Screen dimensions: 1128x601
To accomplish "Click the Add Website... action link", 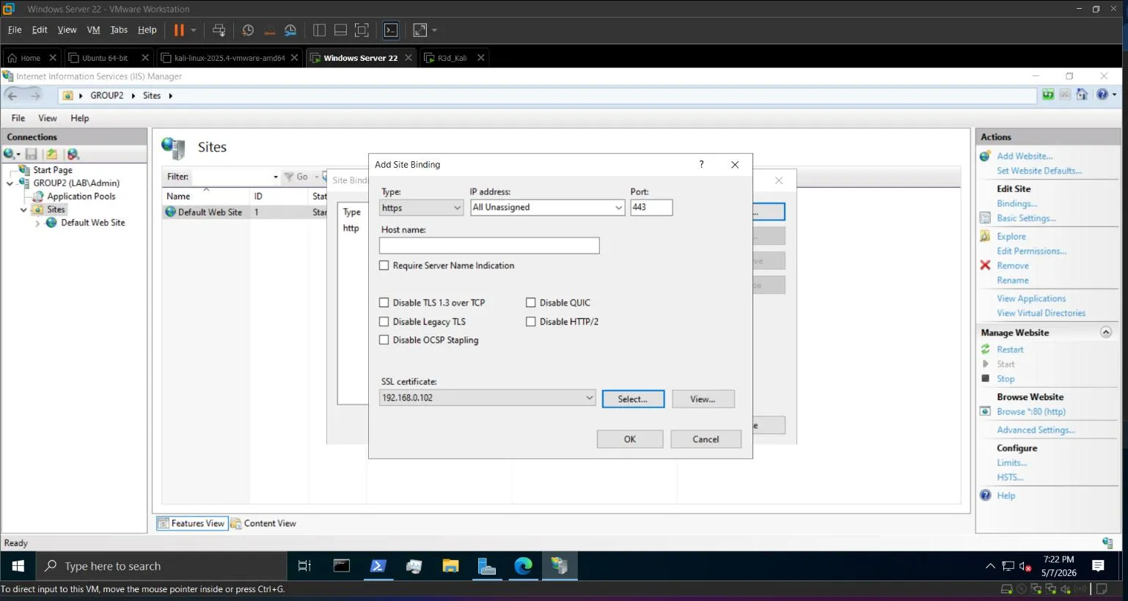I will coord(1025,156).
